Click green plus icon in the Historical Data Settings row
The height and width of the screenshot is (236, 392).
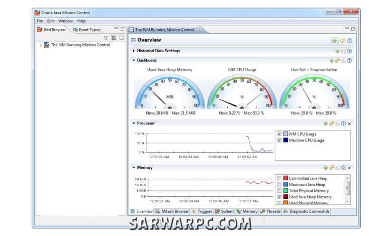tap(337, 51)
